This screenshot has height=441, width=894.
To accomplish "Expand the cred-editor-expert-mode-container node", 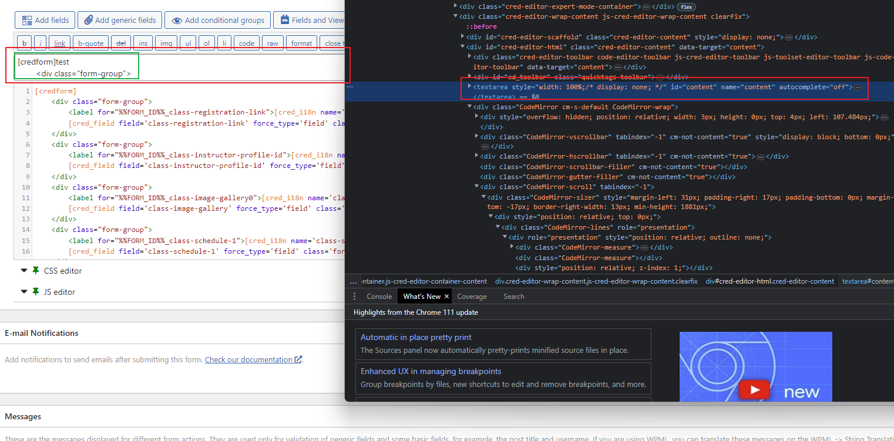I will click(x=455, y=6).
